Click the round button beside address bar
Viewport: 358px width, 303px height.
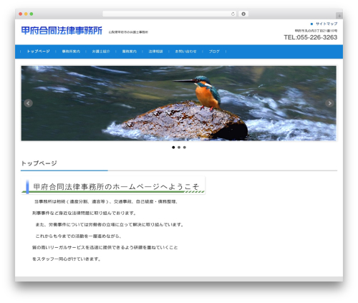point(243,14)
